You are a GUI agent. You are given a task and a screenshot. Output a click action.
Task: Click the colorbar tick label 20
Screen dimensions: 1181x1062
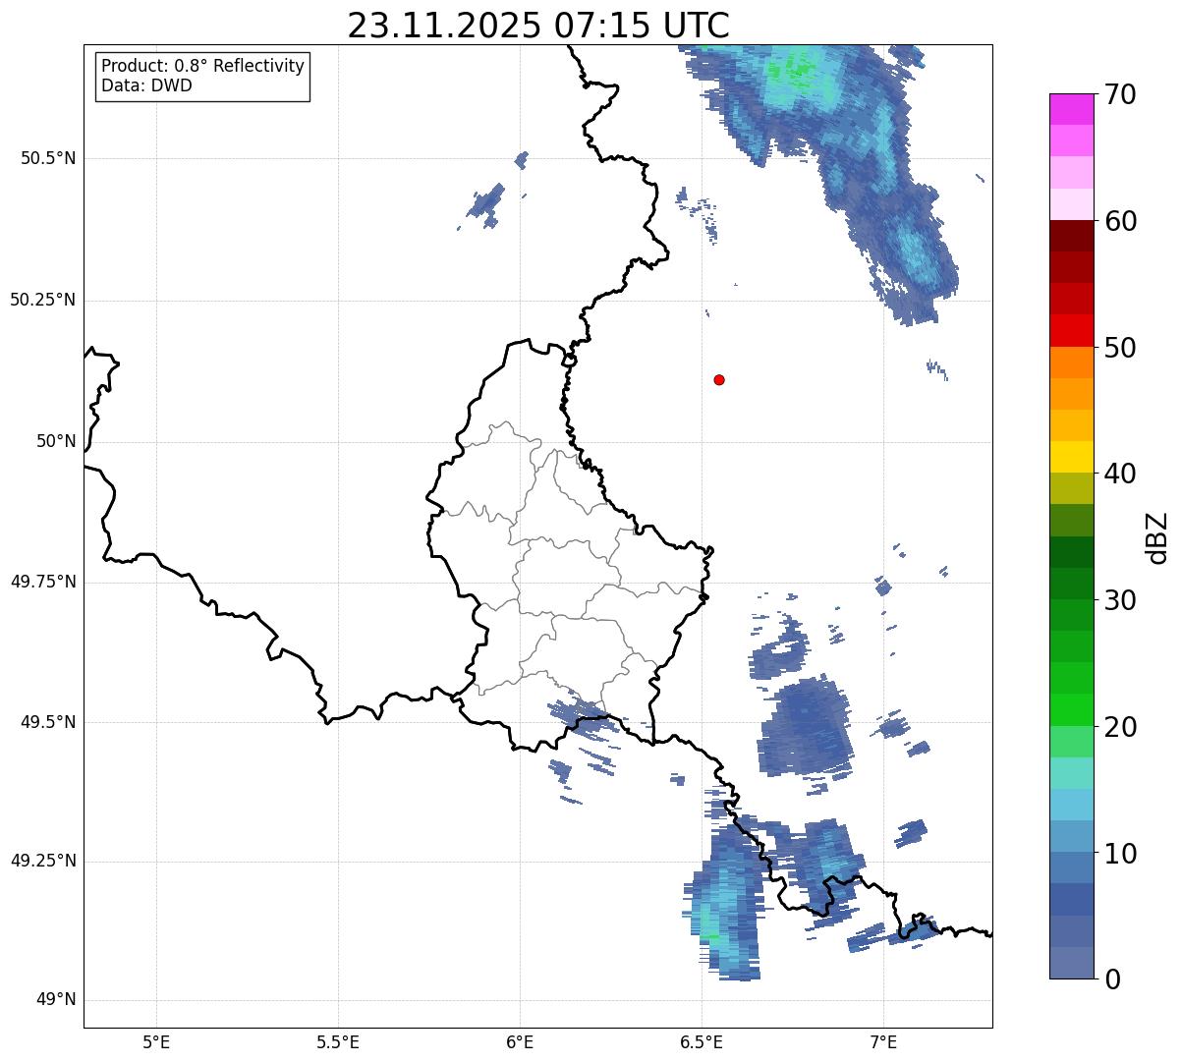1120,727
